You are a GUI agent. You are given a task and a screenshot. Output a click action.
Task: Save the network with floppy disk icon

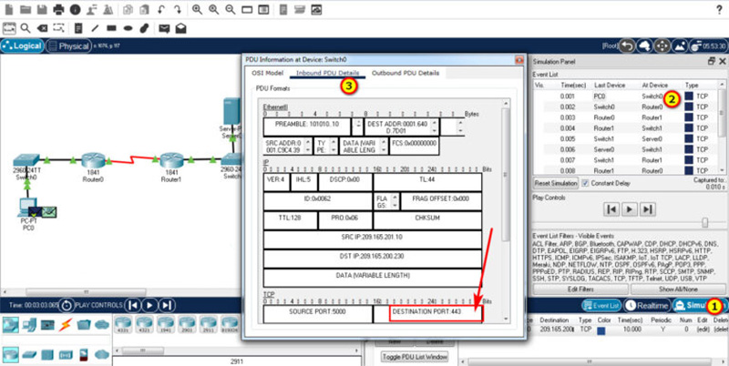[x=42, y=9]
